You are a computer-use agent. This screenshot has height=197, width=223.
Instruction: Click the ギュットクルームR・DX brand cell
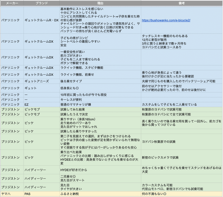(x=42, y=20)
